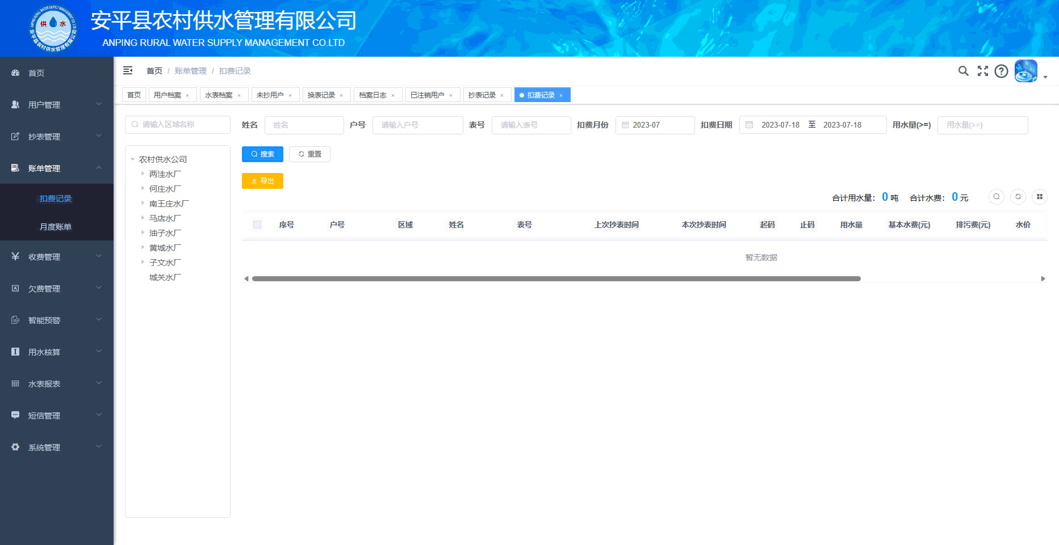The height and width of the screenshot is (545, 1059).
Task: Click the blue 搜索 button
Action: coord(262,154)
